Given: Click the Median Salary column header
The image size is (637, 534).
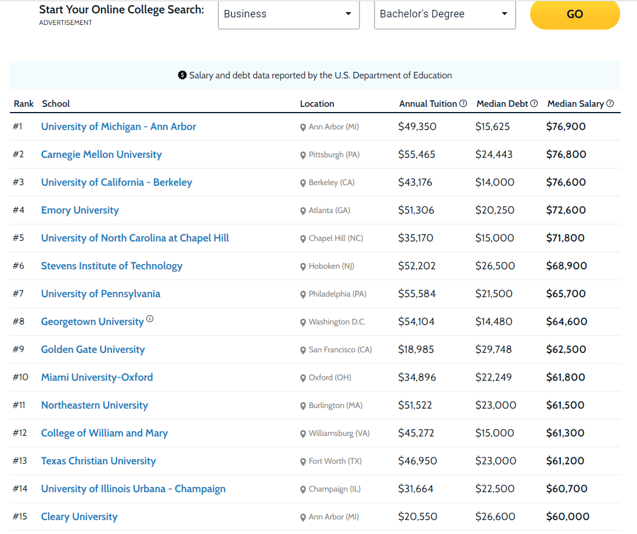Looking at the screenshot, I should pyautogui.click(x=575, y=103).
